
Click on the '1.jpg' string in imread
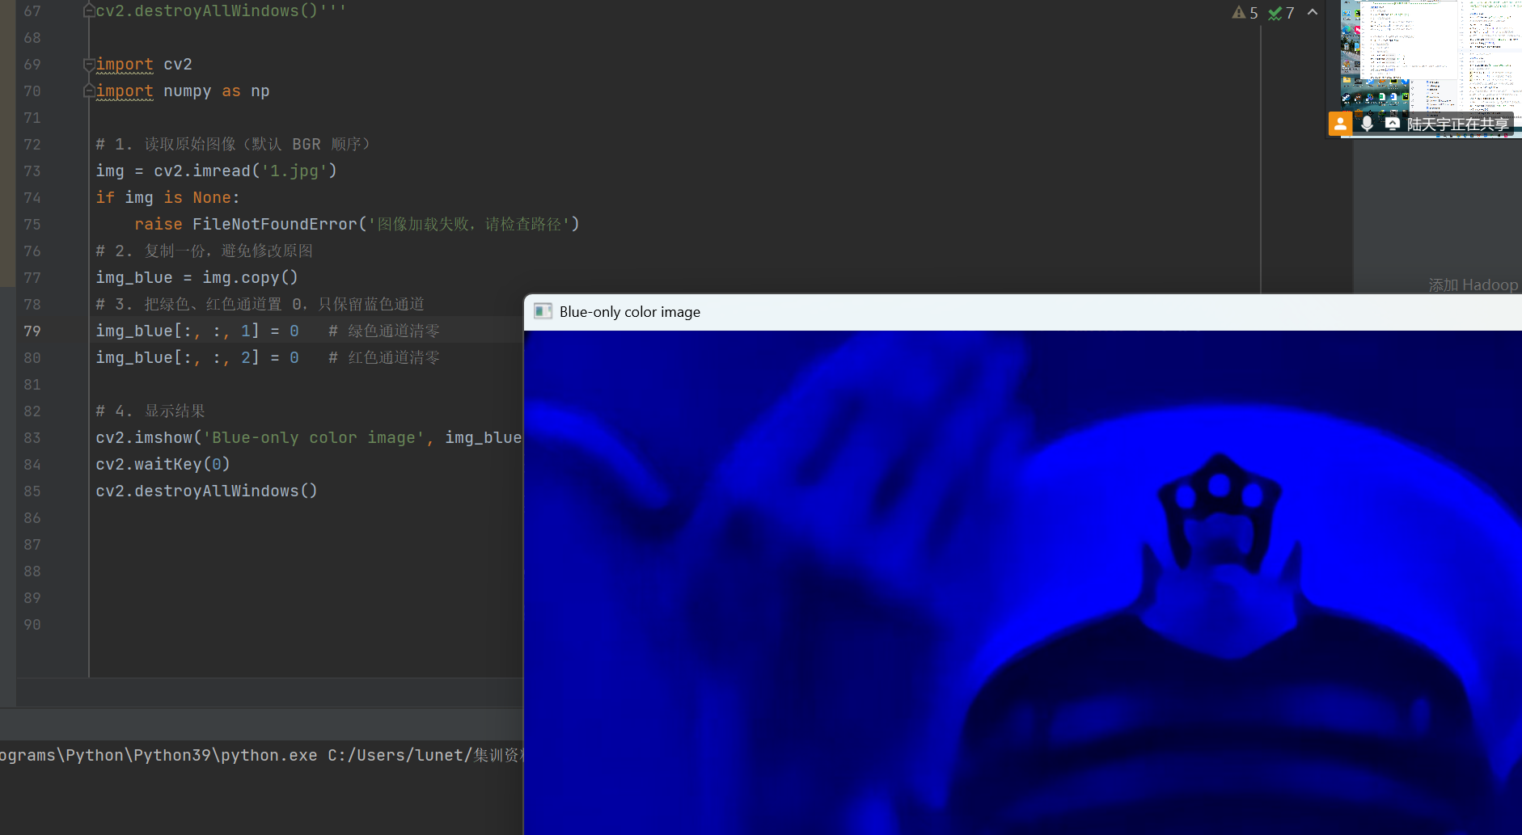[294, 171]
